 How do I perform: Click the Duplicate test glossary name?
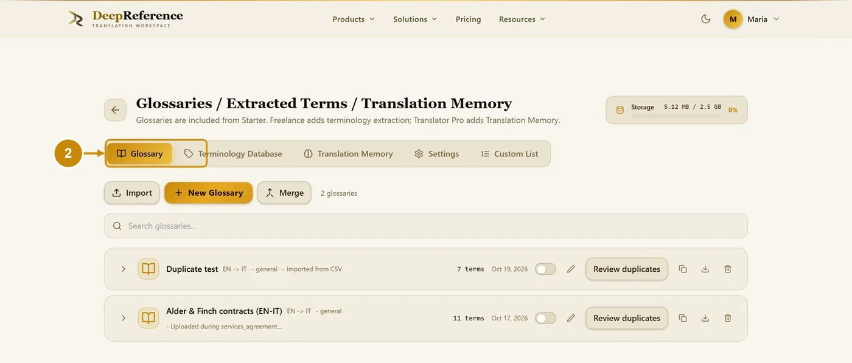click(x=192, y=269)
